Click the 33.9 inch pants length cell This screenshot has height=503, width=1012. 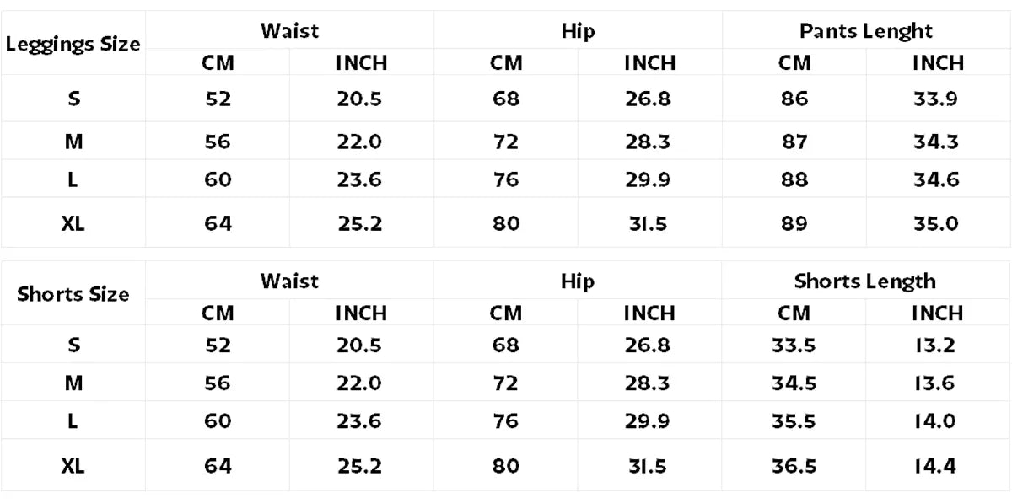coord(936,99)
